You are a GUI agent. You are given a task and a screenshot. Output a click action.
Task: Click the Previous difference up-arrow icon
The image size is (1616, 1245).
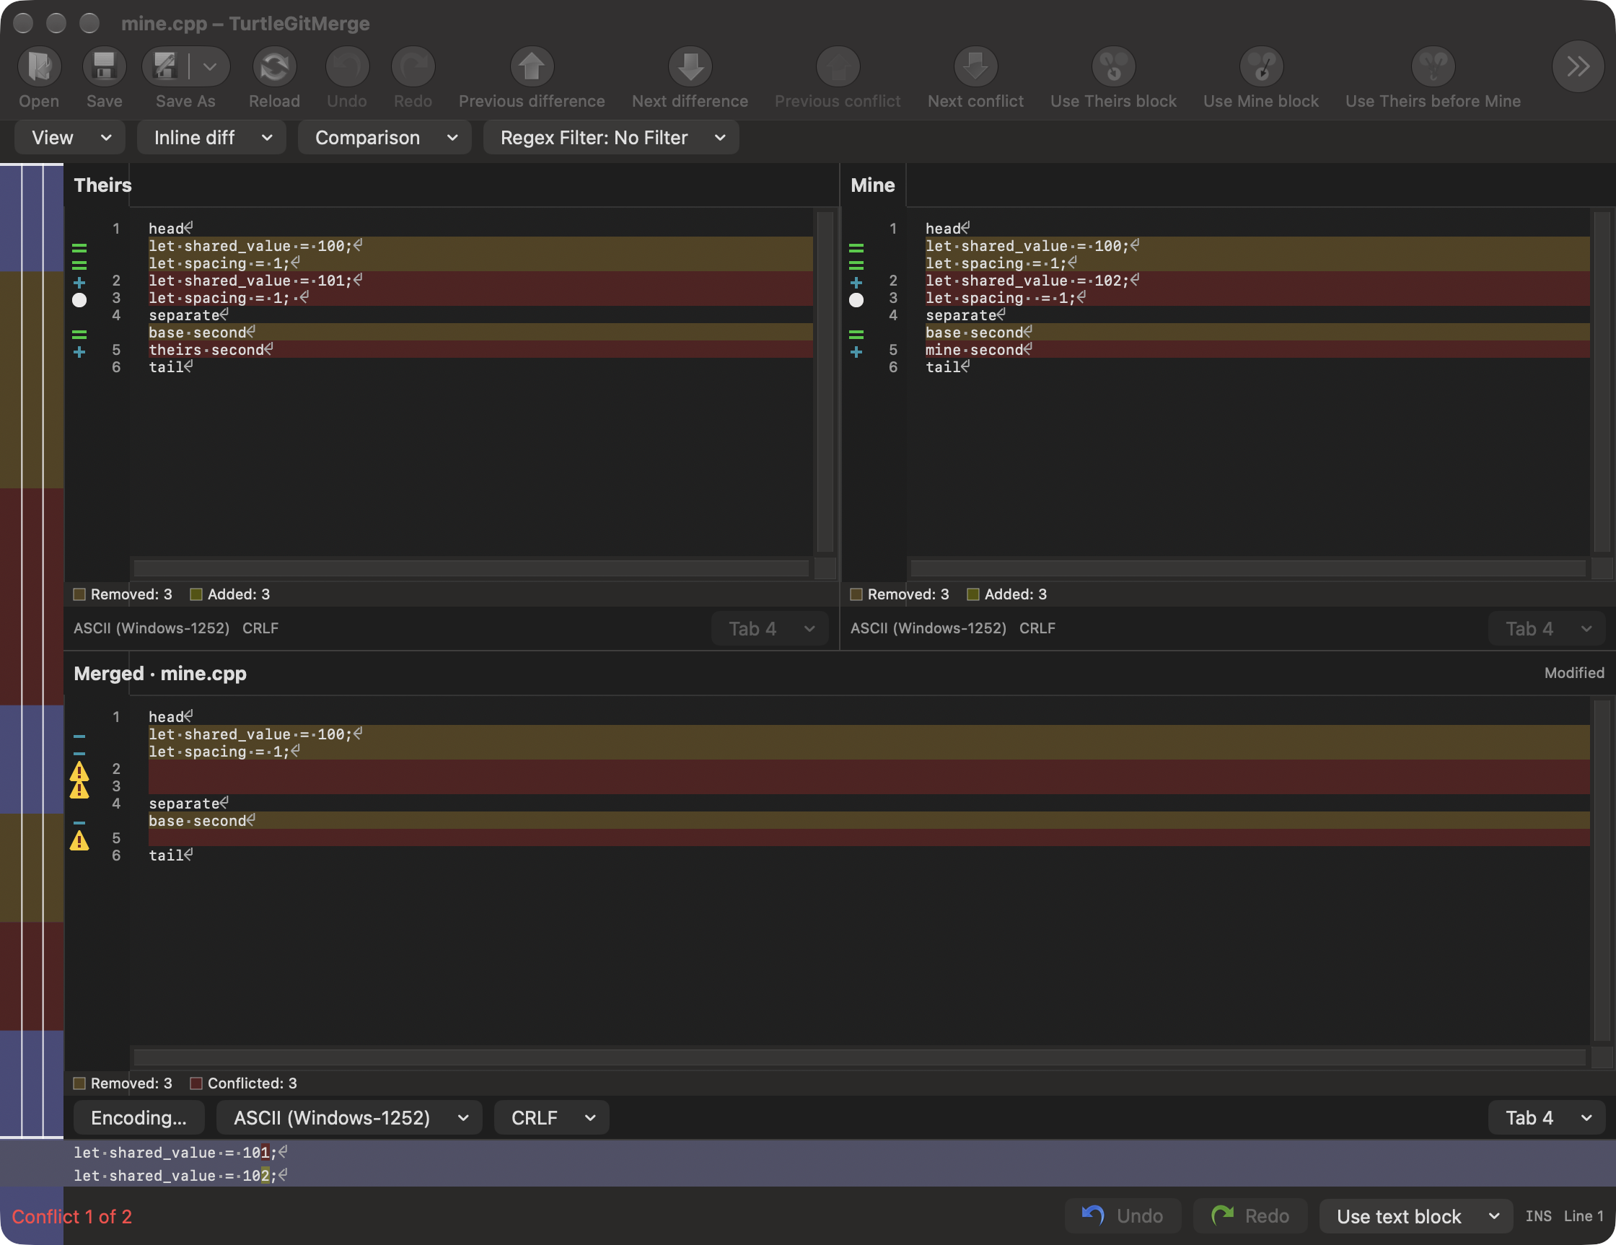pos(531,66)
